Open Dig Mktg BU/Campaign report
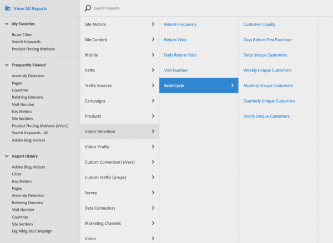The image size is (333, 243). pyautogui.click(x=32, y=231)
